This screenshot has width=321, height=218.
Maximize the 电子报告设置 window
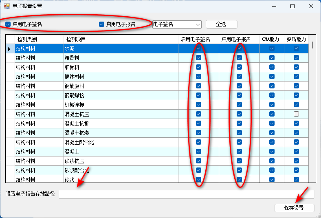point(292,6)
